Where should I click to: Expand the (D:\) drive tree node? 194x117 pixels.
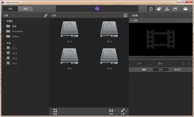click(4, 53)
